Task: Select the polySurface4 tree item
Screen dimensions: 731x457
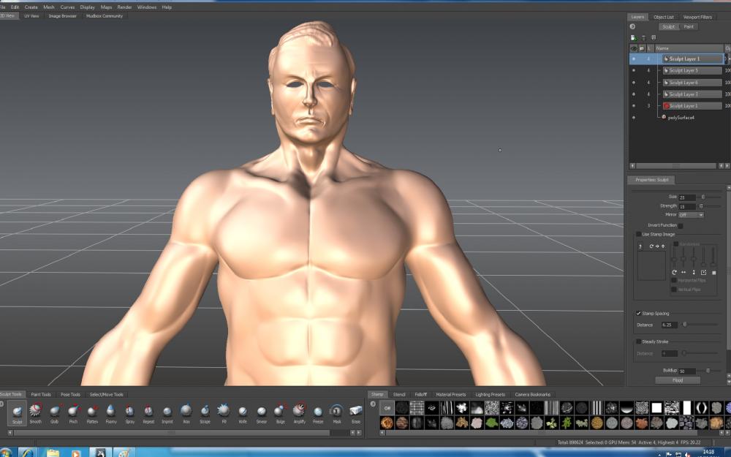Action: [681, 118]
